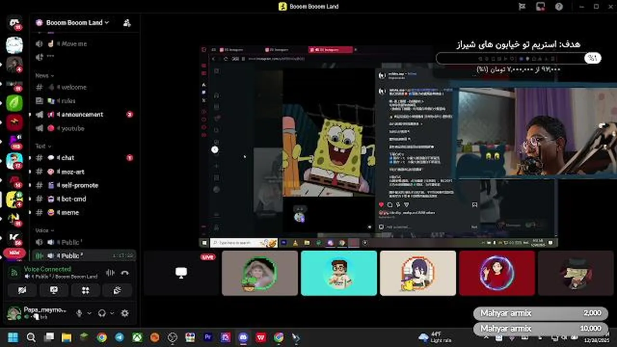This screenshot has height=347, width=617.
Task: Turn on camera in voice panel
Action: pyautogui.click(x=22, y=290)
